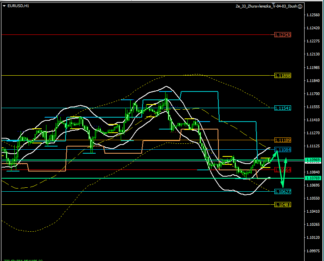Click the 1.12420 value on price scale
The image size is (324, 261).
click(x=313, y=28)
